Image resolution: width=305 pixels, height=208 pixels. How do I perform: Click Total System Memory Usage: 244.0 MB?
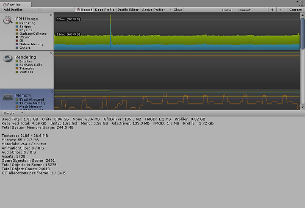click(x=38, y=128)
